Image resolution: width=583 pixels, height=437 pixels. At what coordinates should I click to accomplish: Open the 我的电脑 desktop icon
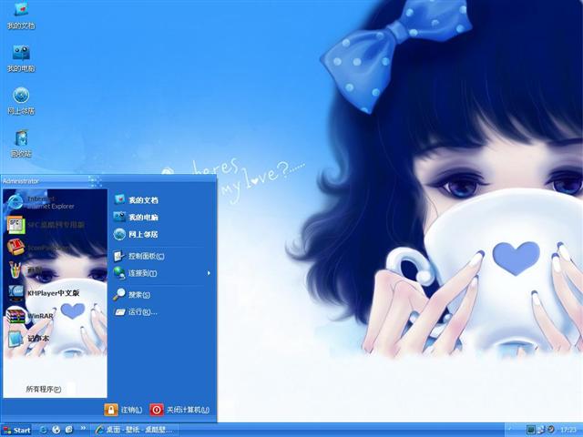pyautogui.click(x=21, y=58)
